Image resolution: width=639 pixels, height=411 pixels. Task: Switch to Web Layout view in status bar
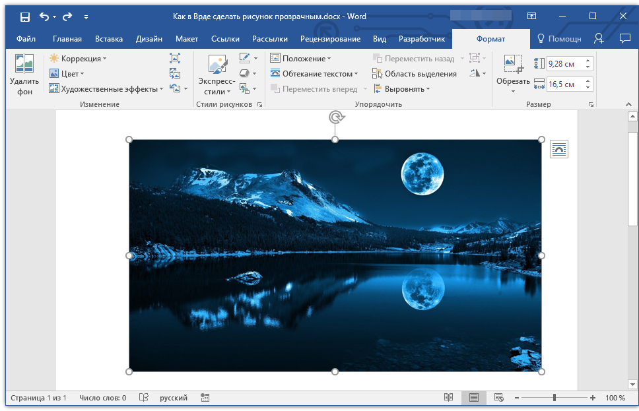click(499, 398)
